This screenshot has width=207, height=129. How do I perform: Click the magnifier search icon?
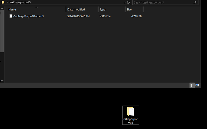[x=195, y=2]
